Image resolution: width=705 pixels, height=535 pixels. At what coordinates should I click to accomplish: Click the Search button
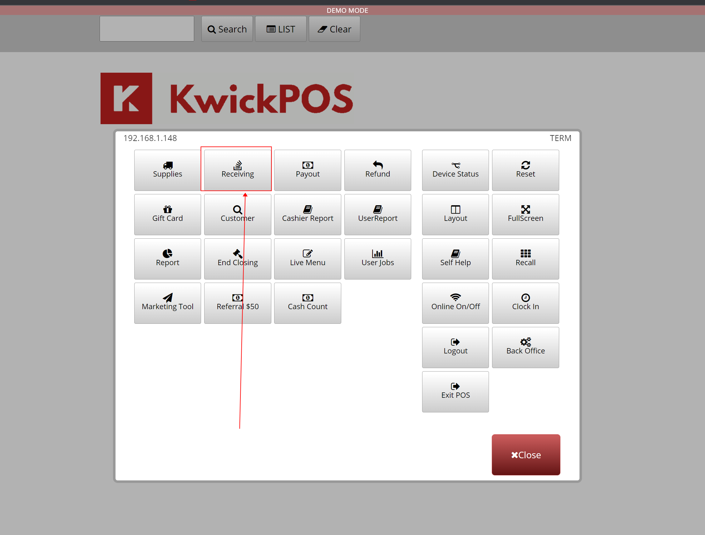pyautogui.click(x=227, y=29)
